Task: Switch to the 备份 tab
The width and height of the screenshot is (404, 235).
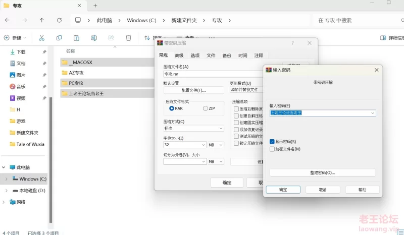Action: tap(227, 55)
